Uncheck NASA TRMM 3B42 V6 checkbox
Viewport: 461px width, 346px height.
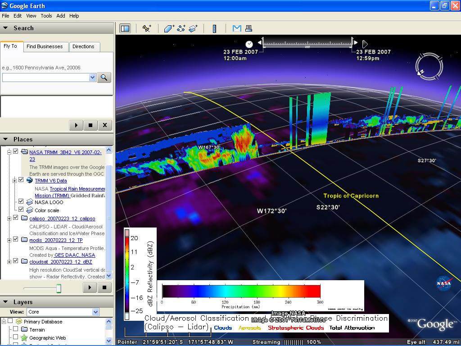[16, 151]
